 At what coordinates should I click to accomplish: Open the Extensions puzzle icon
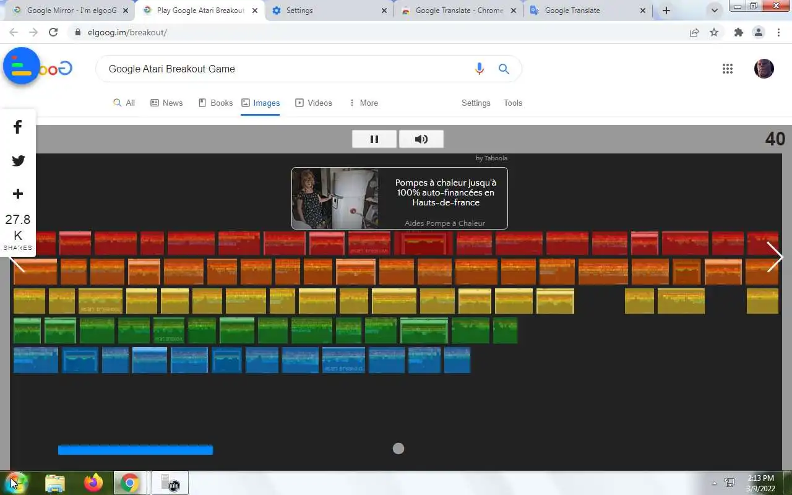point(739,32)
